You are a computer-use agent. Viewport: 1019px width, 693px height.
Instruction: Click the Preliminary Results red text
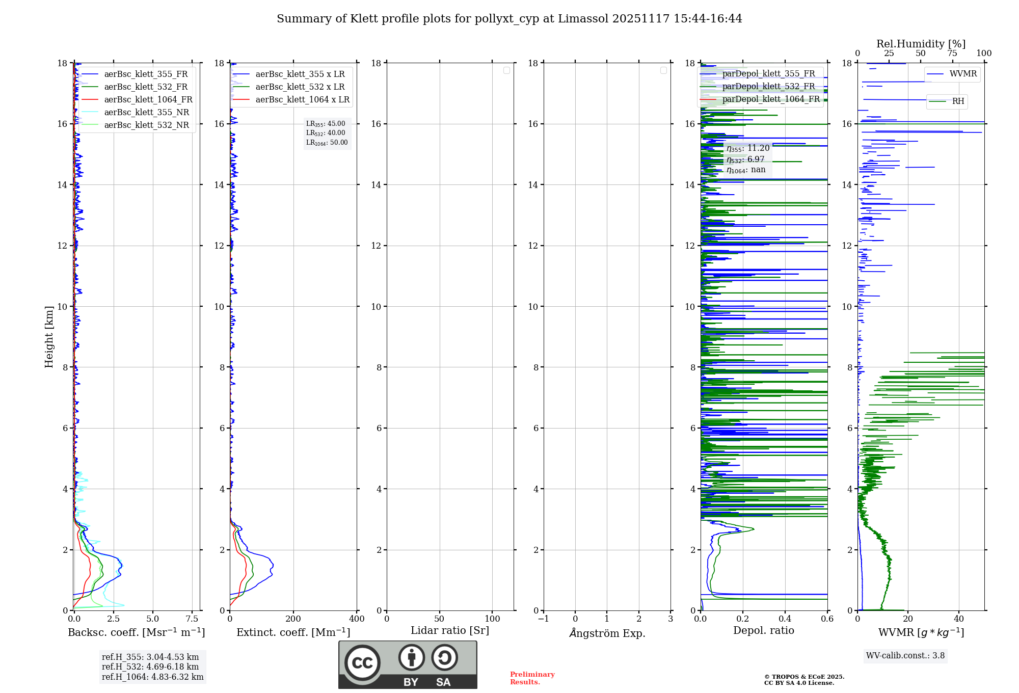point(532,678)
